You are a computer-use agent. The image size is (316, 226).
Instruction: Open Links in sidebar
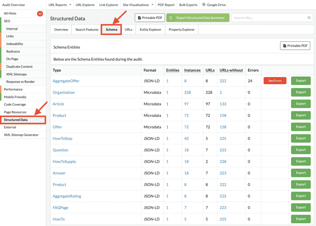click(10, 36)
